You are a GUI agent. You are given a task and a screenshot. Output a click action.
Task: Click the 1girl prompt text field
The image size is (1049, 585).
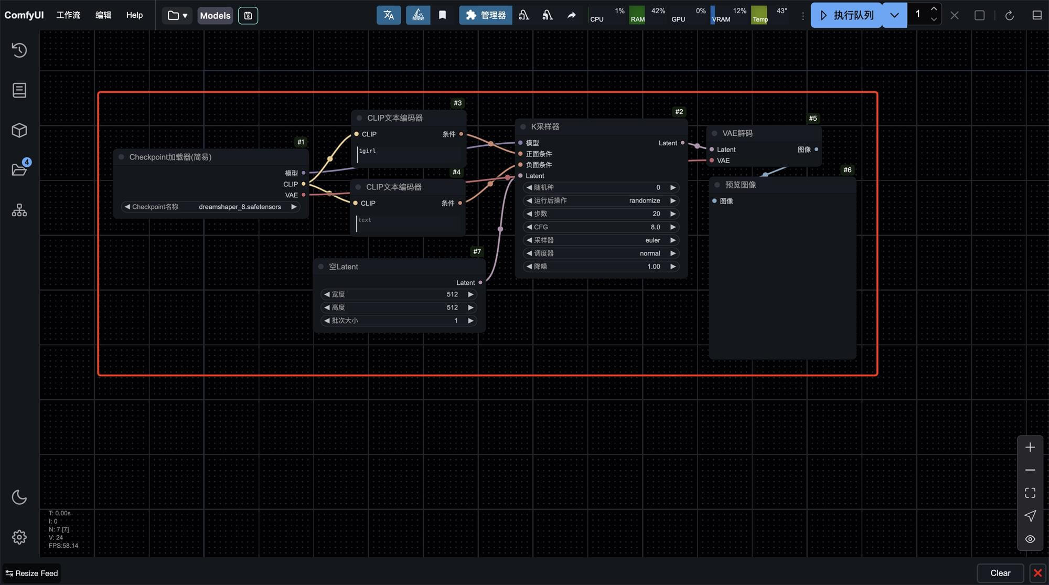(409, 155)
